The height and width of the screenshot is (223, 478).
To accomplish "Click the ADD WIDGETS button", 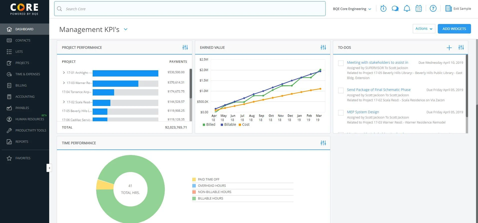I will click(x=454, y=28).
